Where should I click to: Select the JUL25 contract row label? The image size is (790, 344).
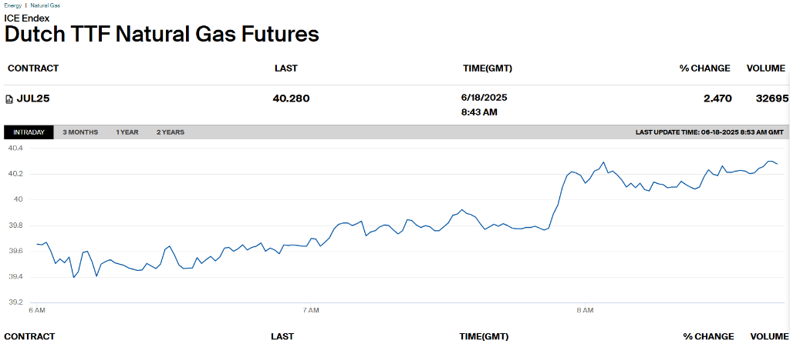[x=33, y=99]
